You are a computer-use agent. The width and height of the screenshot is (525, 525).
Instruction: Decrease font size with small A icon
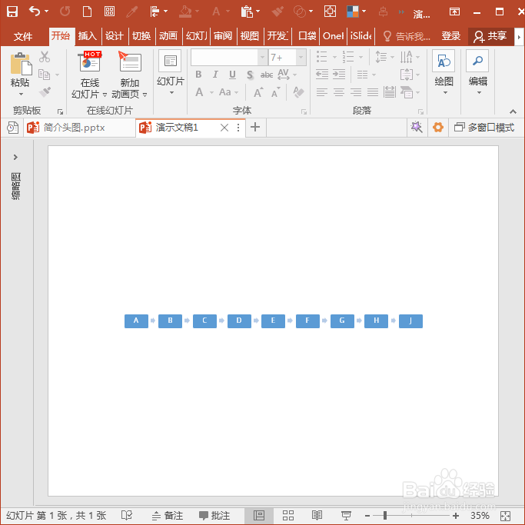click(275, 92)
